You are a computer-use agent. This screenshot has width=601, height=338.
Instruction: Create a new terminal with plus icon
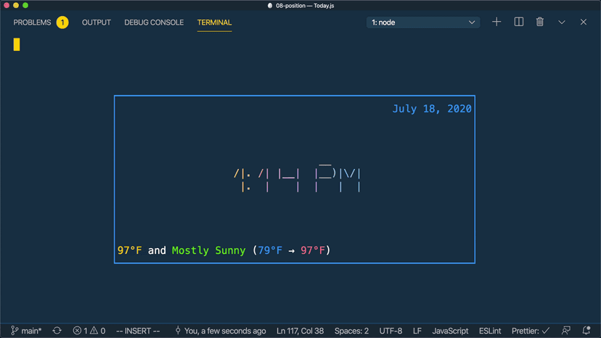click(496, 22)
